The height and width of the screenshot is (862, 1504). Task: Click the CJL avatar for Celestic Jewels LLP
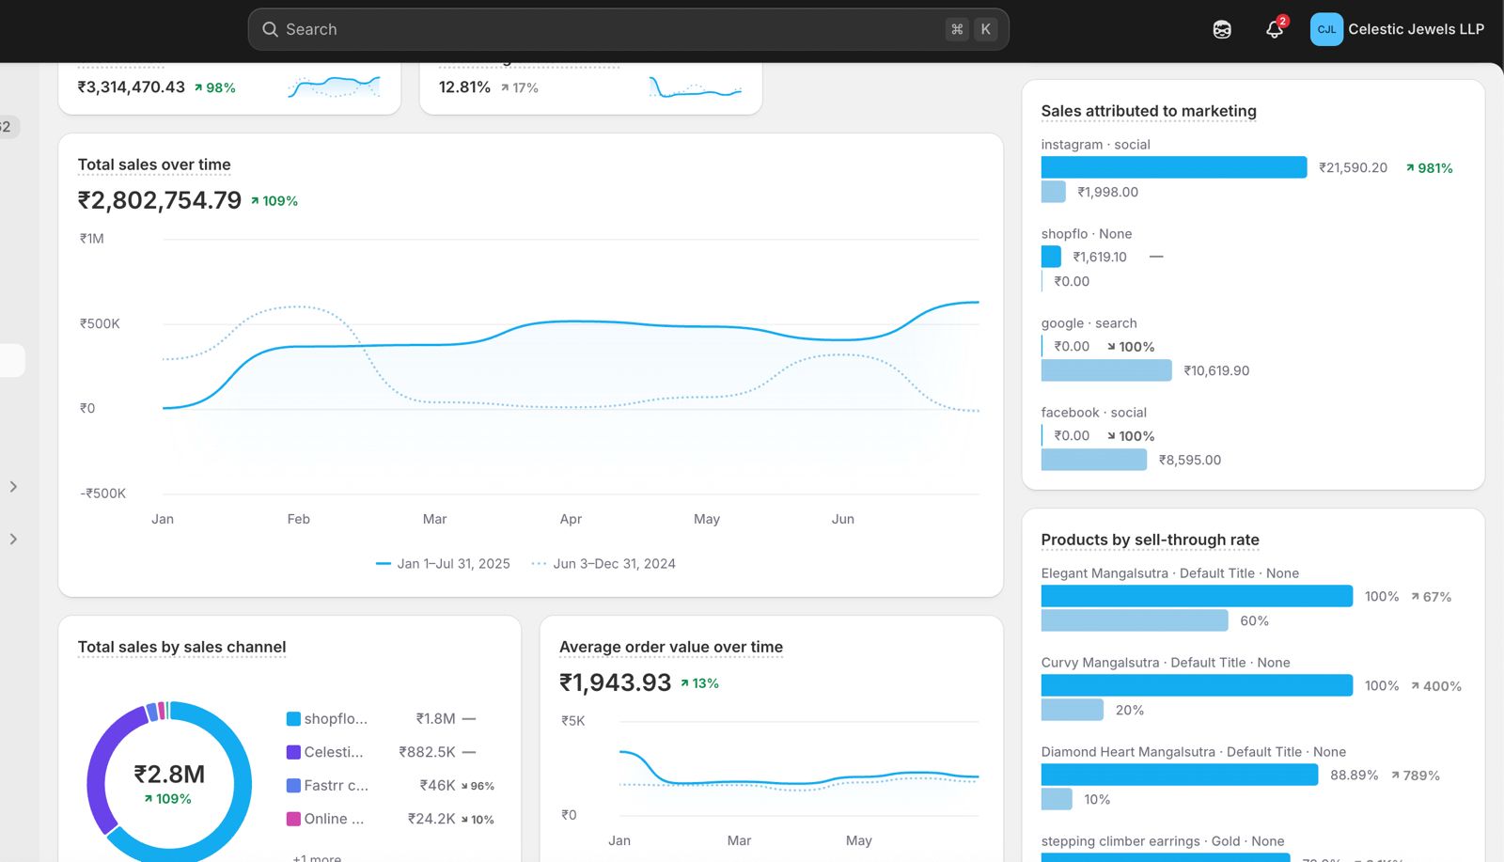pyautogui.click(x=1326, y=29)
